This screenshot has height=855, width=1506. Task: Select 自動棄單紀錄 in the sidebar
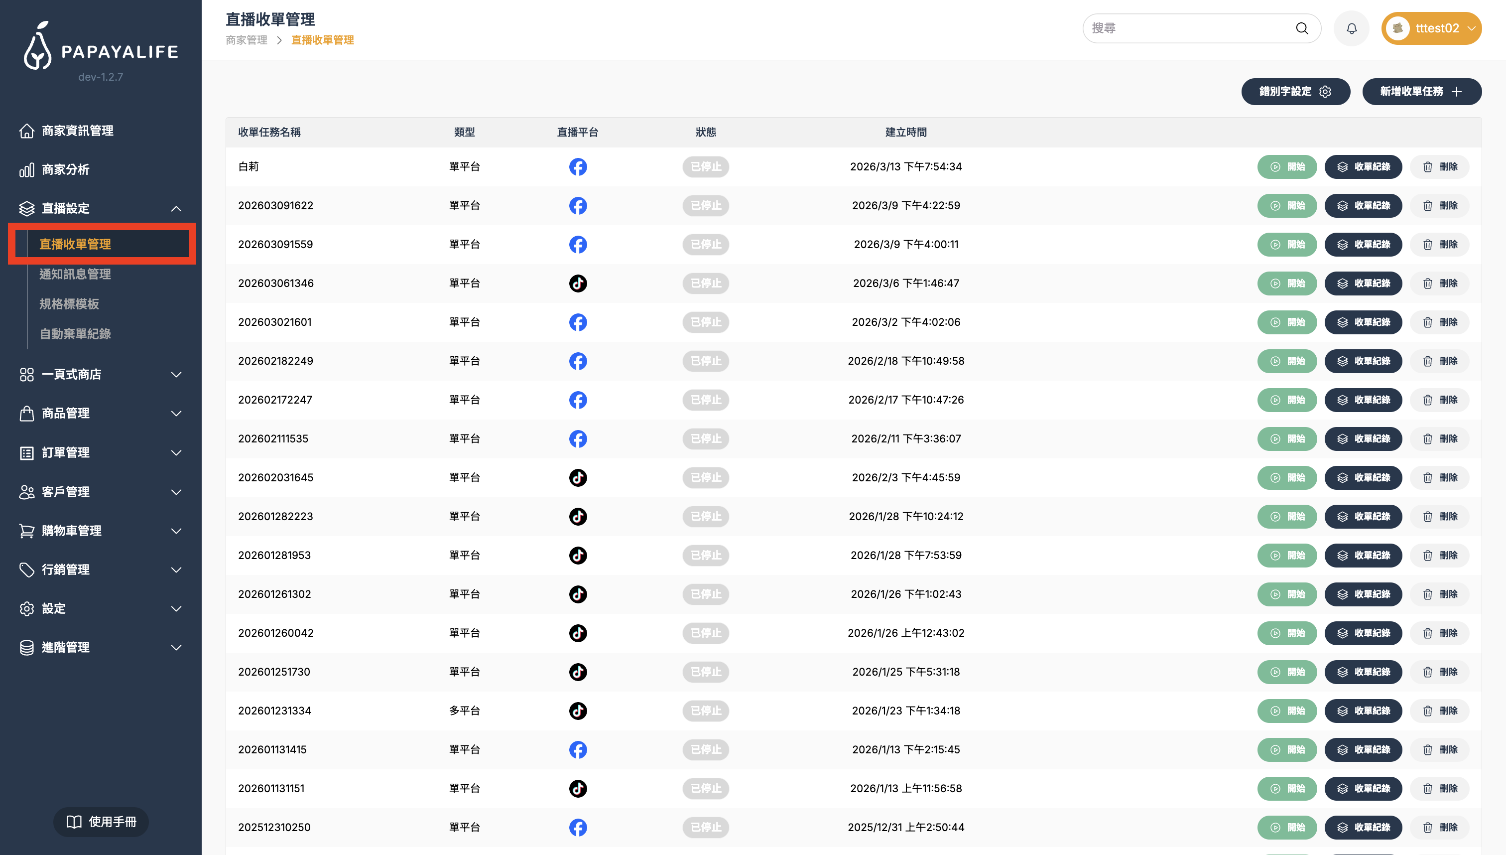click(75, 333)
